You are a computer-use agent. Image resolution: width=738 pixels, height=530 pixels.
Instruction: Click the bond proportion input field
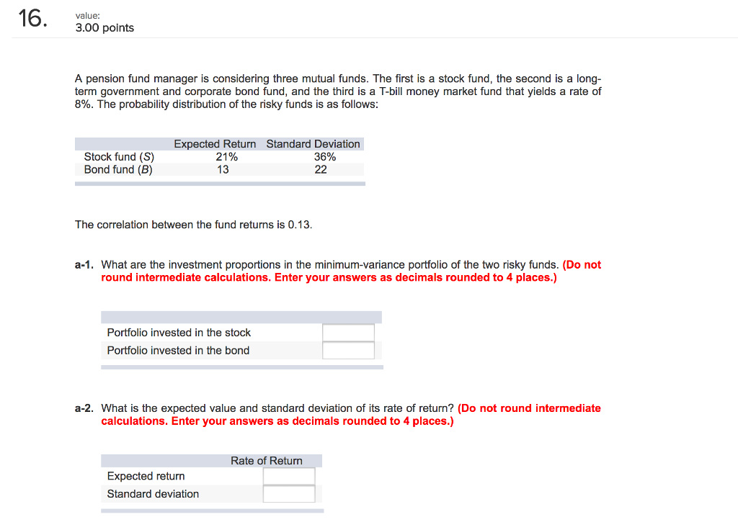point(348,350)
